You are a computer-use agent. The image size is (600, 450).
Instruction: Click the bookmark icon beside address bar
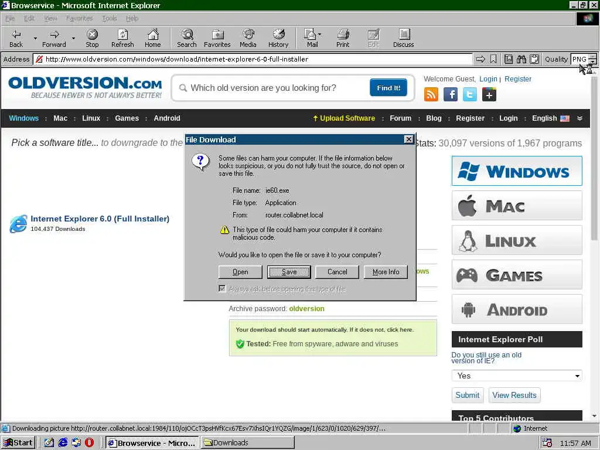493,59
